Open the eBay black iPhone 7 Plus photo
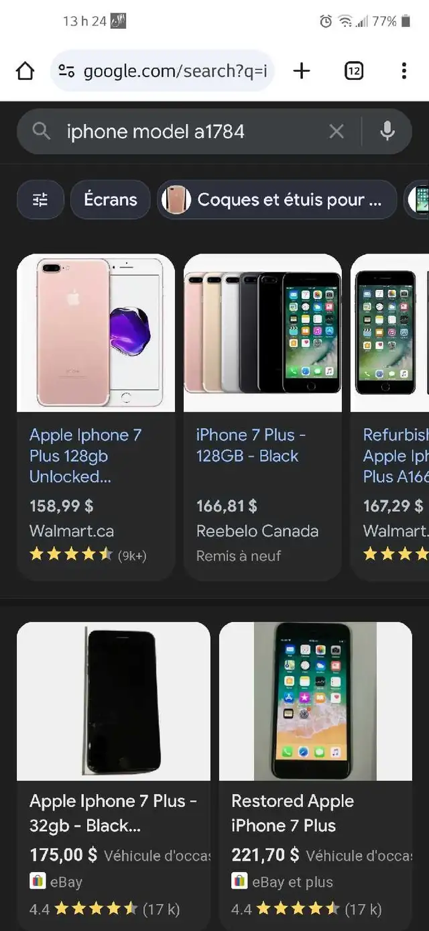Viewport: 429px width, 931px height. coord(113,701)
